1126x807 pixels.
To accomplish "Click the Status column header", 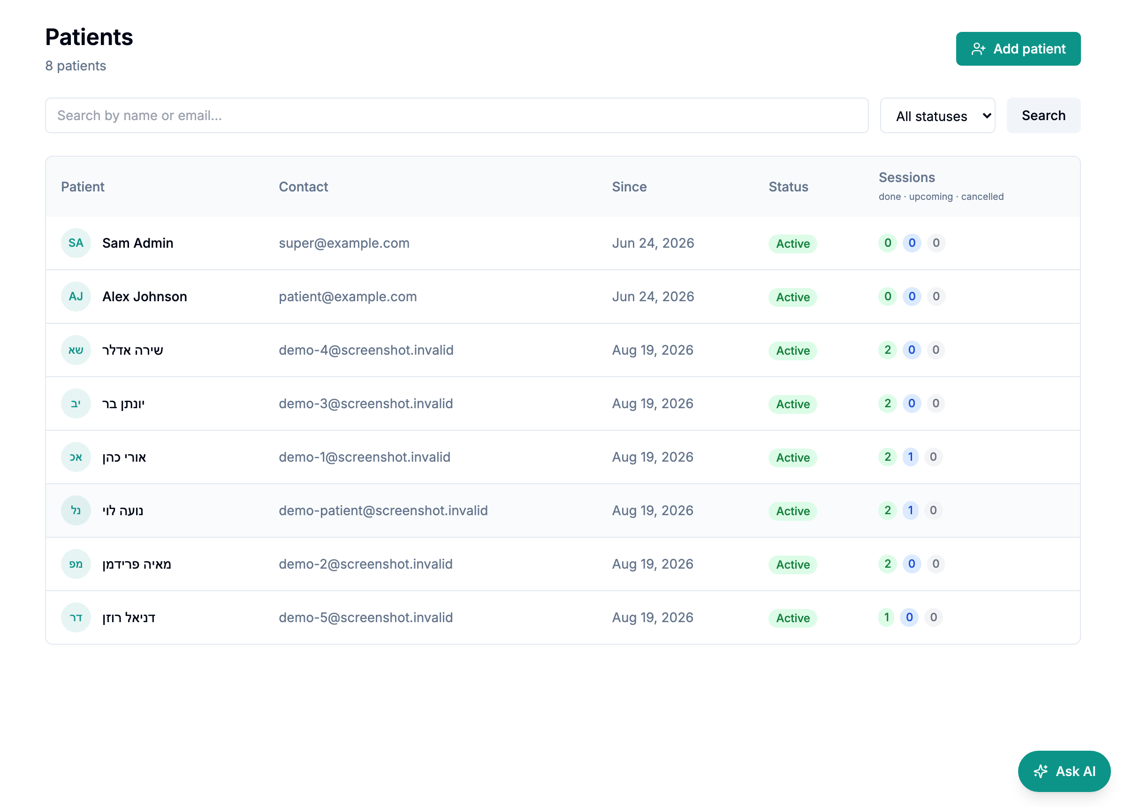I will pyautogui.click(x=788, y=187).
